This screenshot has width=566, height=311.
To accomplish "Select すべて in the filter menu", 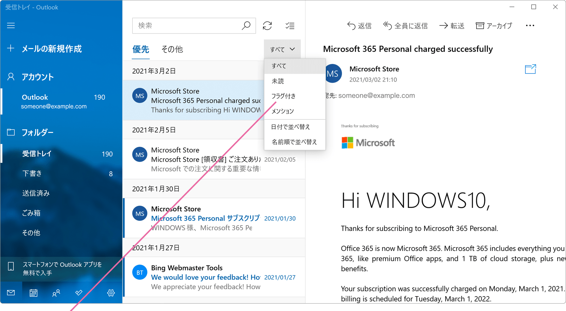I will (295, 66).
